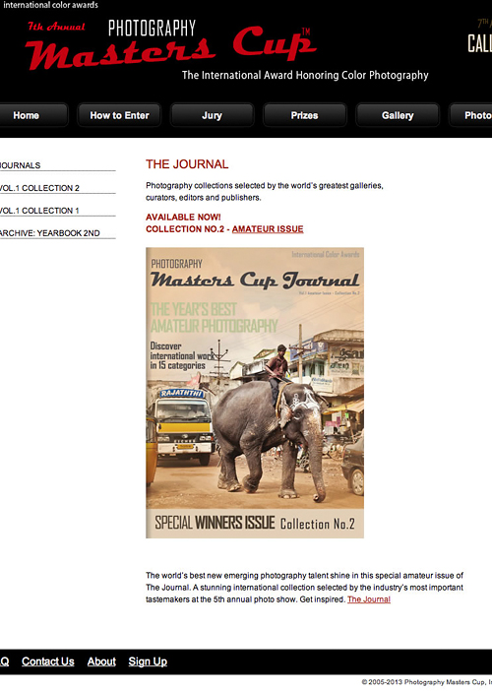This screenshot has height=691, width=492.
Task: Open the Gallery navigation button
Action: click(x=398, y=115)
